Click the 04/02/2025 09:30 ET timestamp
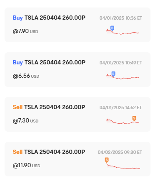The image size is (153, 181). pyautogui.click(x=120, y=152)
